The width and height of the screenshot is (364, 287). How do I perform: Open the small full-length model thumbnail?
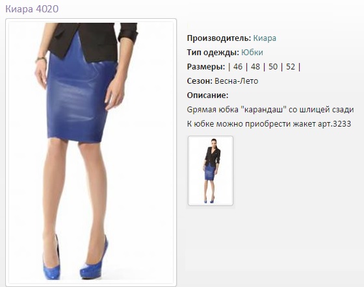[x=211, y=171]
